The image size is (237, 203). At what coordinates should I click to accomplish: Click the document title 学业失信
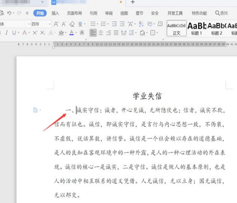tap(147, 96)
